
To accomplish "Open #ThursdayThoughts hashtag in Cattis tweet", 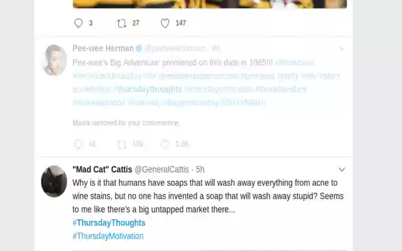I will [x=109, y=223].
